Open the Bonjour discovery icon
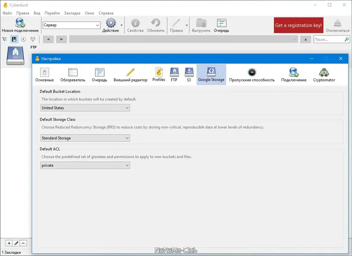 pos(33,39)
